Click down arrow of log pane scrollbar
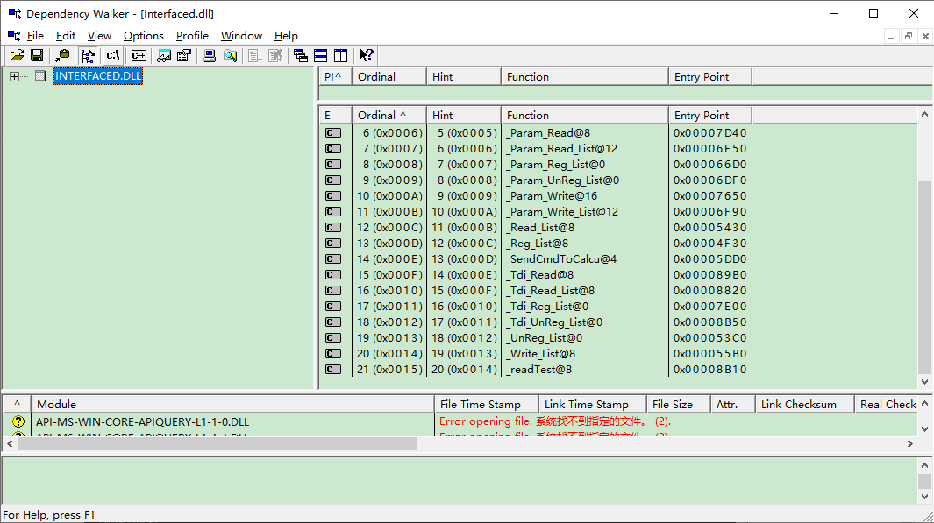Image resolution: width=934 pixels, height=523 pixels. tap(924, 496)
